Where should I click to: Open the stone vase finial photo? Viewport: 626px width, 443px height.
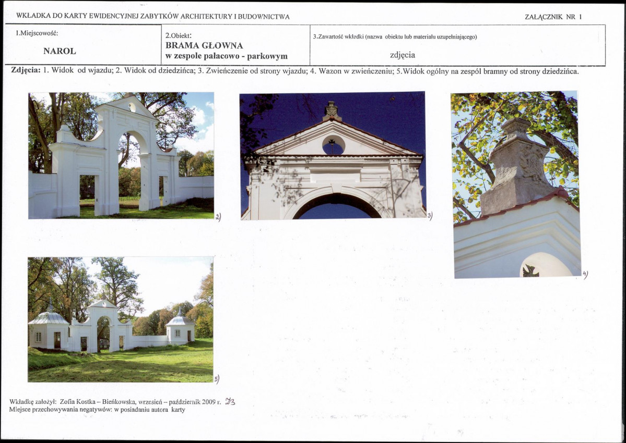coord(516,184)
